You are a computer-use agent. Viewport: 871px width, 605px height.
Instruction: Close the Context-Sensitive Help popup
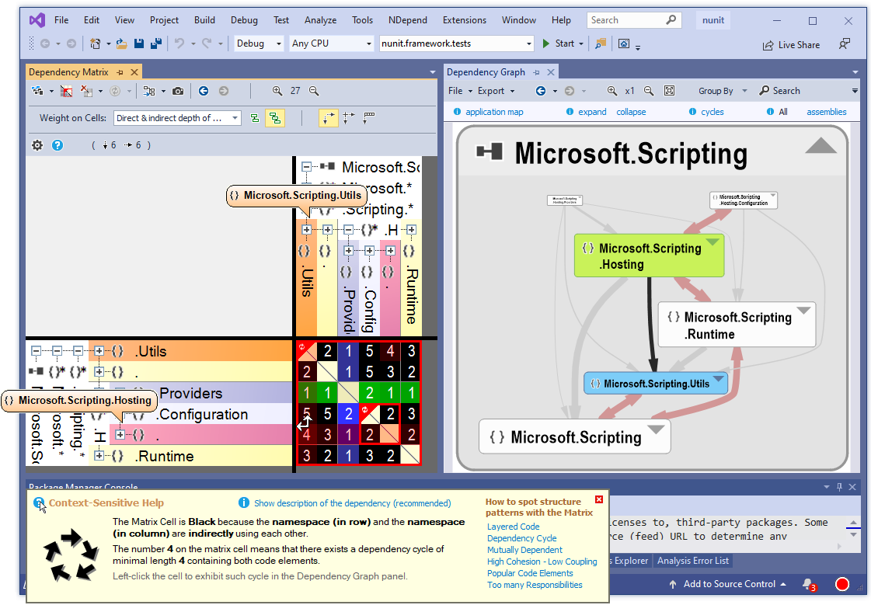pyautogui.click(x=599, y=499)
